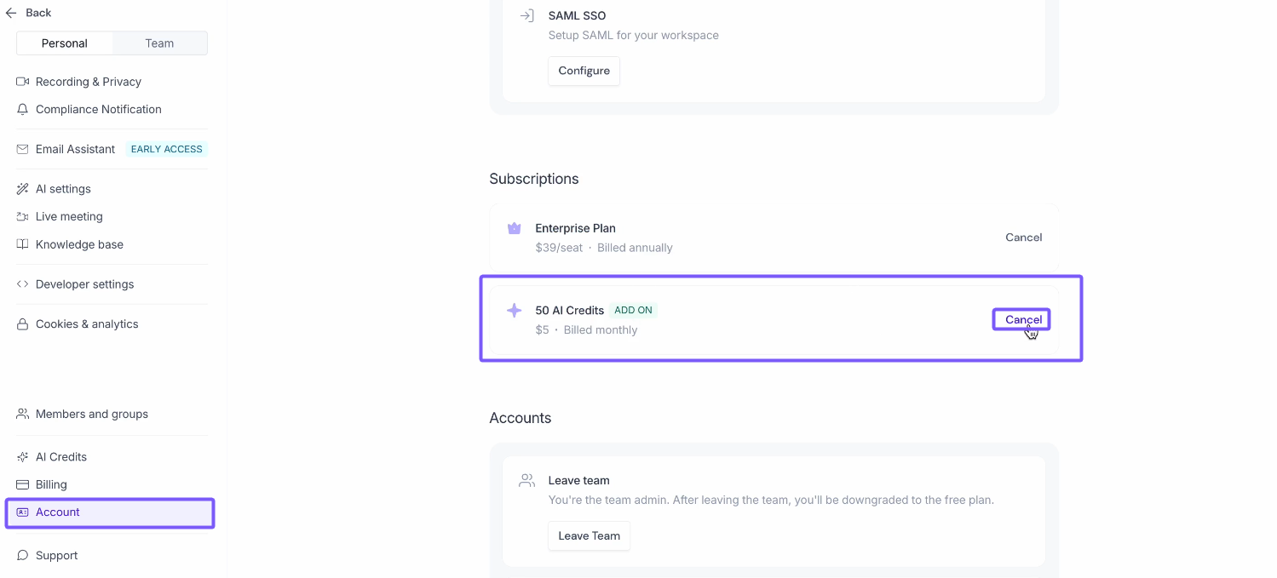
Task: Click the Developer settings code icon
Action: (x=23, y=284)
